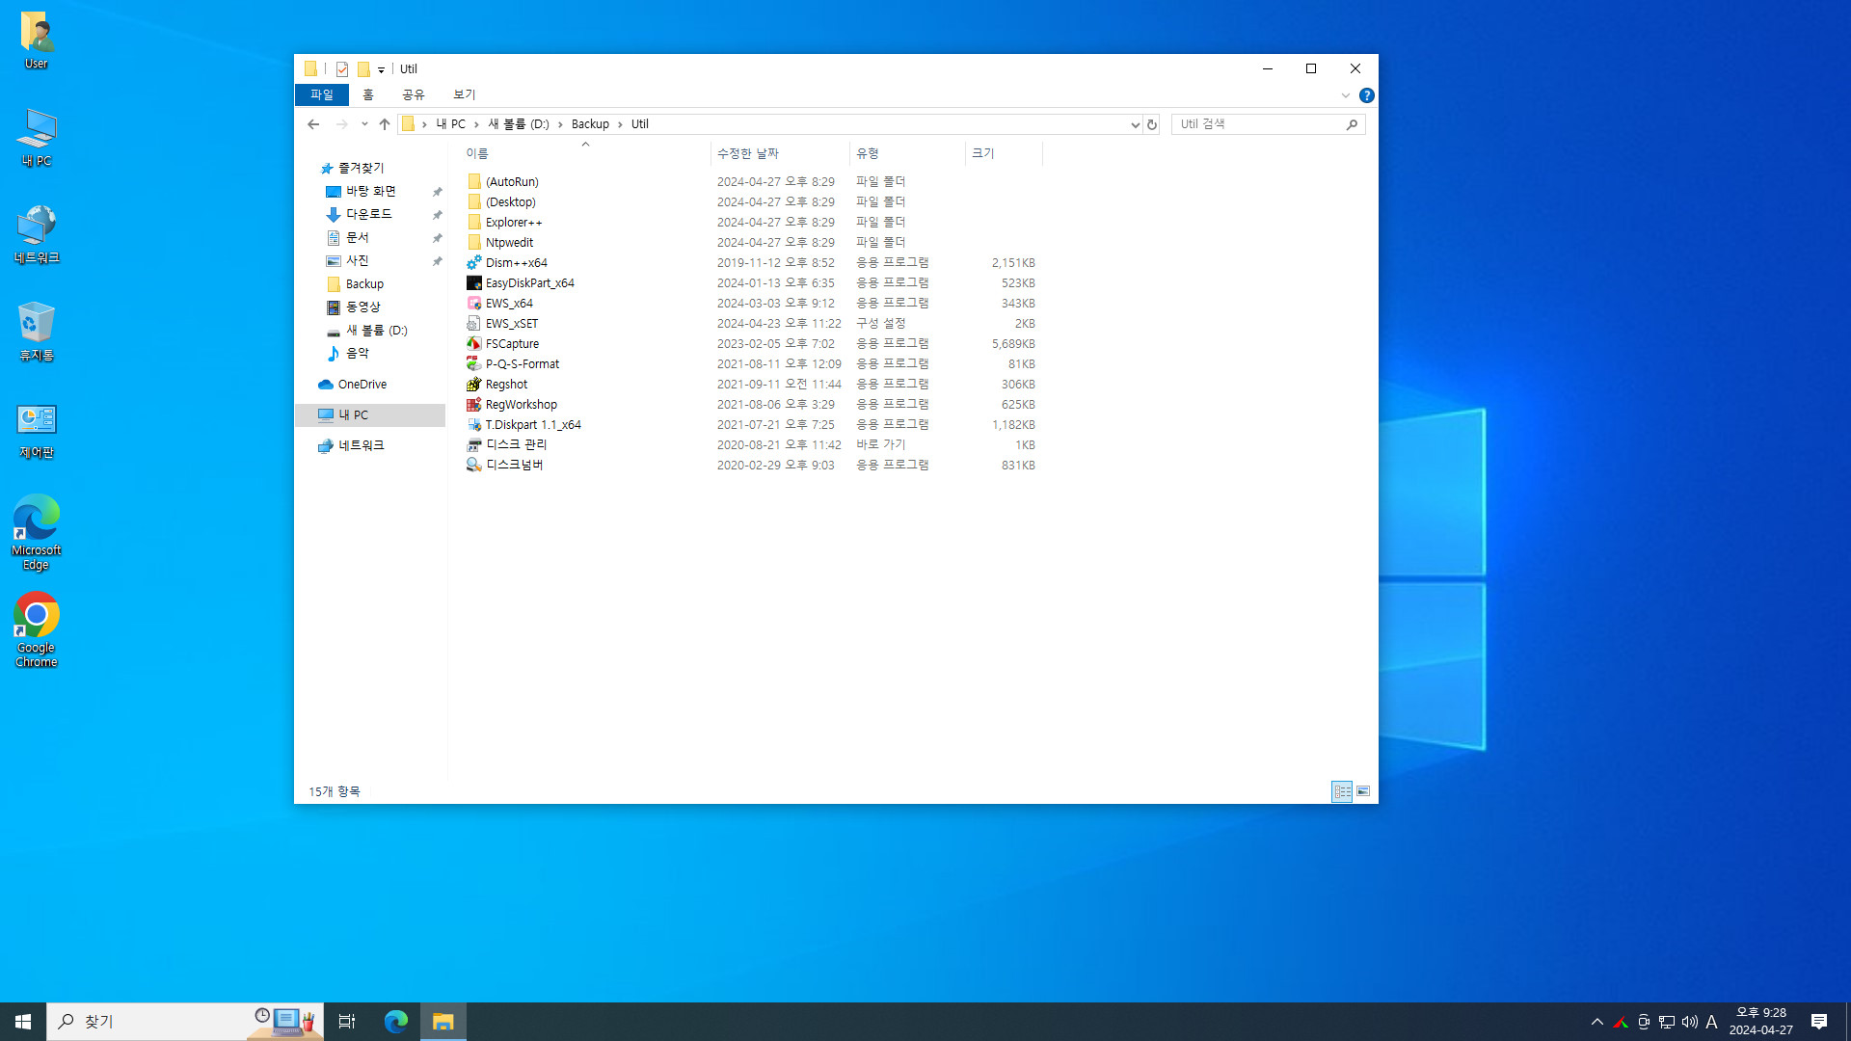Select OneDrive in the navigation pane
The width and height of the screenshot is (1851, 1041).
click(362, 384)
